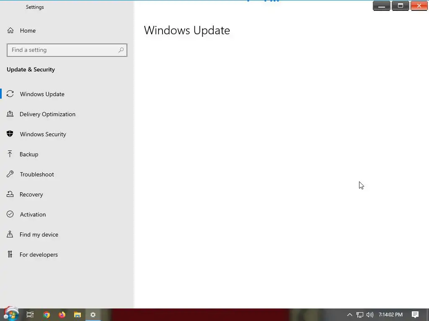Open For developers settings
This screenshot has width=429, height=321.
tap(67, 255)
